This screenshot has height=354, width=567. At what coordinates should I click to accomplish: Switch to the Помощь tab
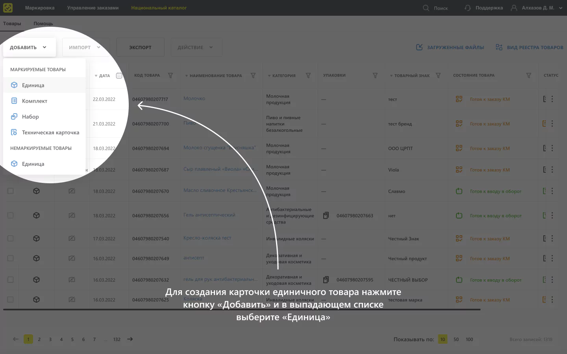click(43, 24)
